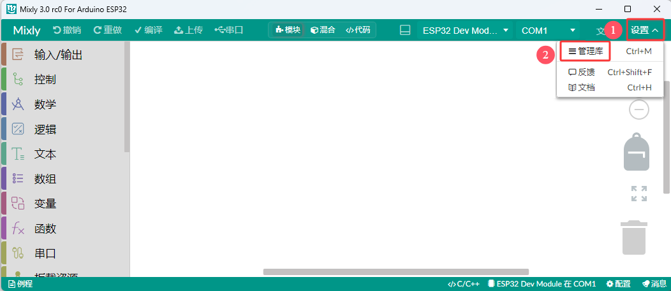Click the Mixly app icon in title bar
This screenshot has height=291, width=671.
[11, 9]
